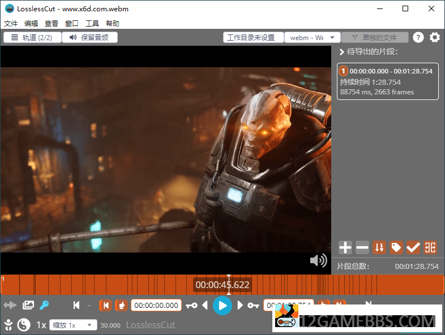Toggle 保留音频 keep audio button
Screen dimensions: 445x335
pos(89,37)
